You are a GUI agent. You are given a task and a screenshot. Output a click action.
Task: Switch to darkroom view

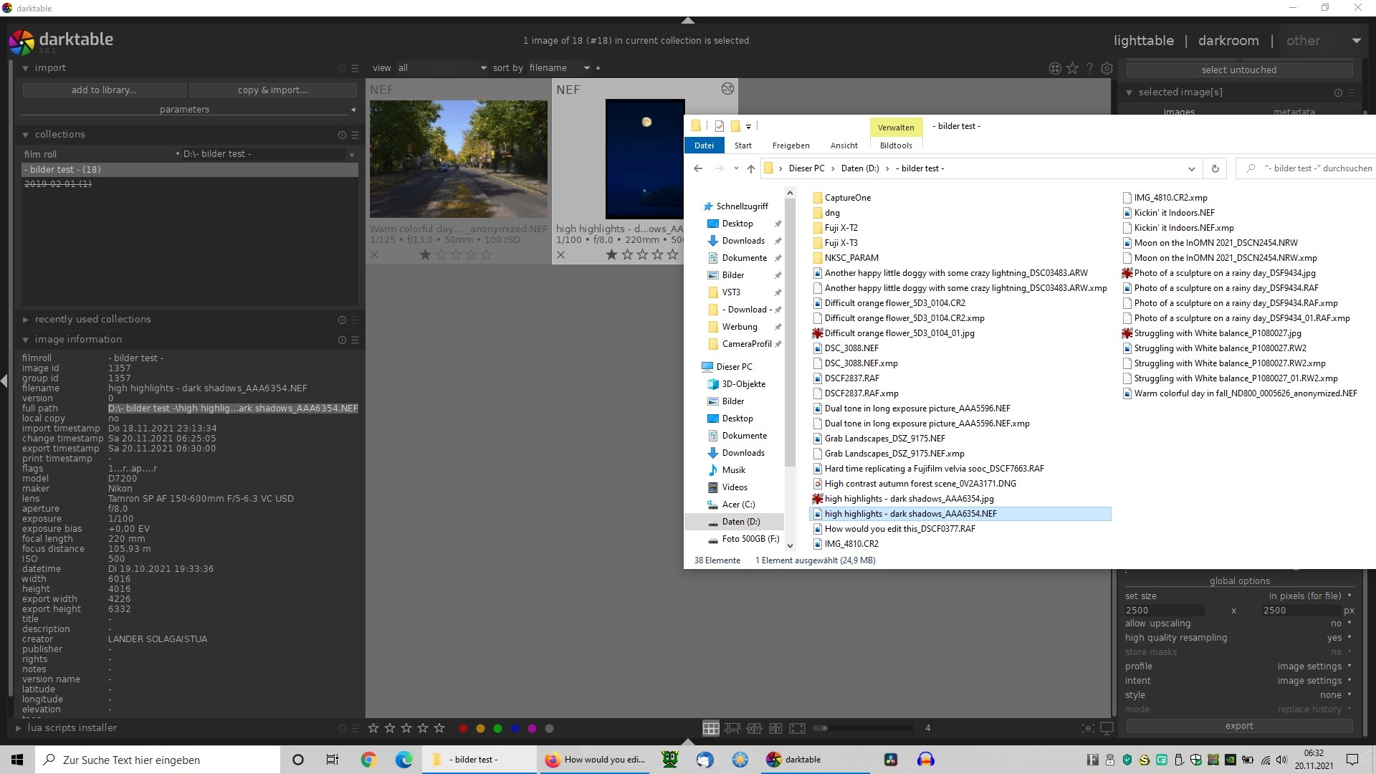1228,41
